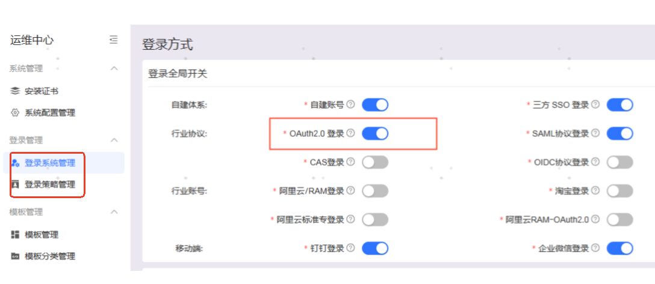Screen dimensions: 655x284
Task: Click the 登录系统管理 user icon
Action: click(16, 163)
